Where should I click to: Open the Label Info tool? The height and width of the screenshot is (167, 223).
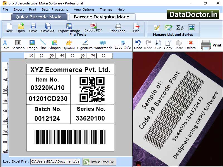(x=122, y=45)
